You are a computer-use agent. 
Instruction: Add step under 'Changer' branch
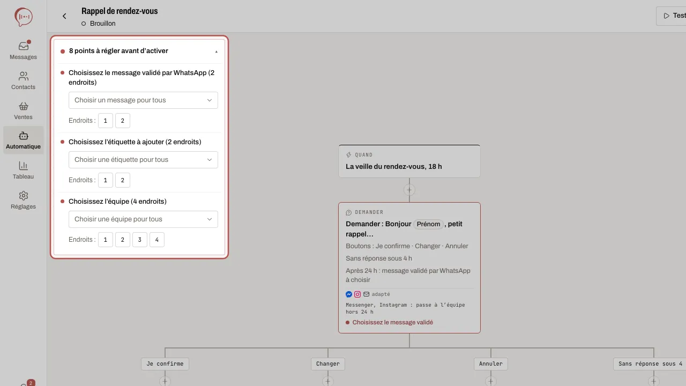coord(328,381)
